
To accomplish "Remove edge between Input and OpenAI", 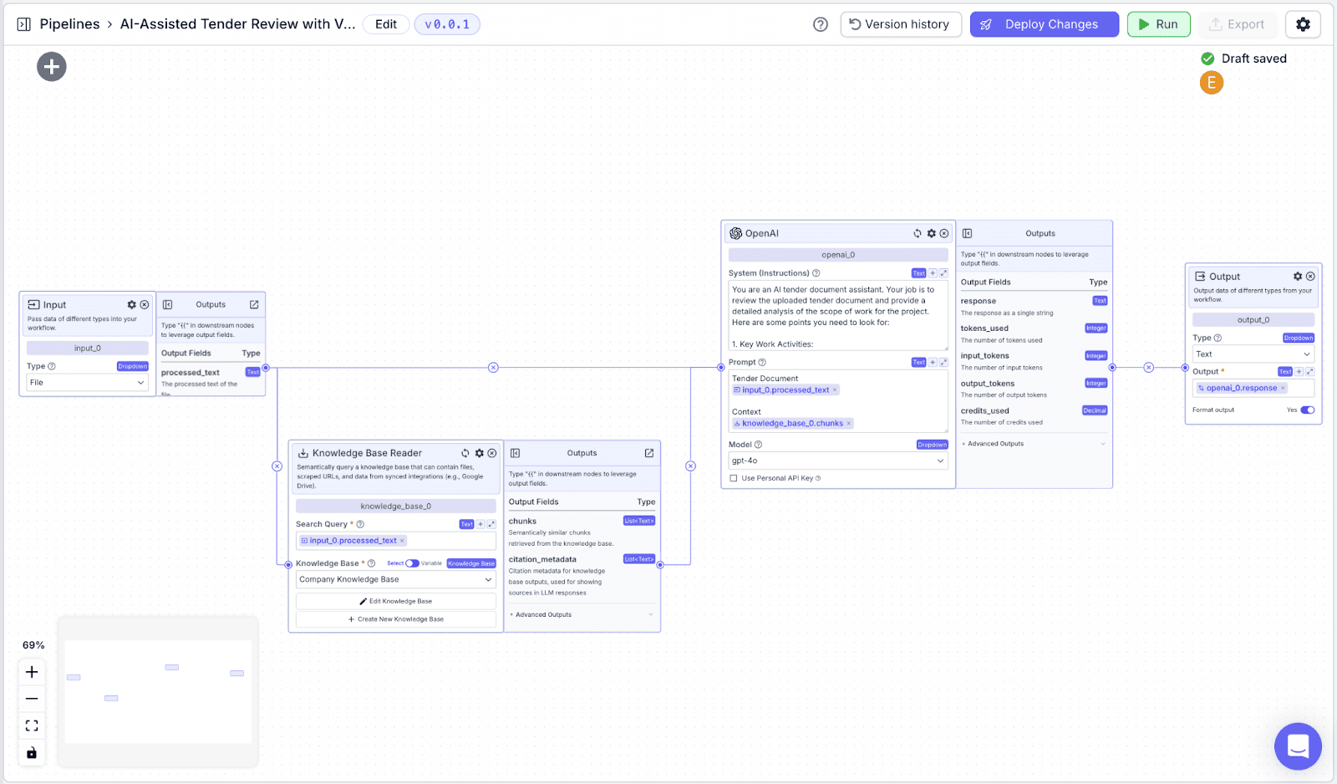I will (493, 368).
